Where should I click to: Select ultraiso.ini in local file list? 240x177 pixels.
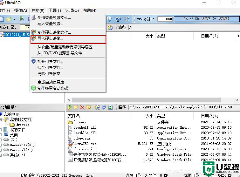tap(85, 149)
